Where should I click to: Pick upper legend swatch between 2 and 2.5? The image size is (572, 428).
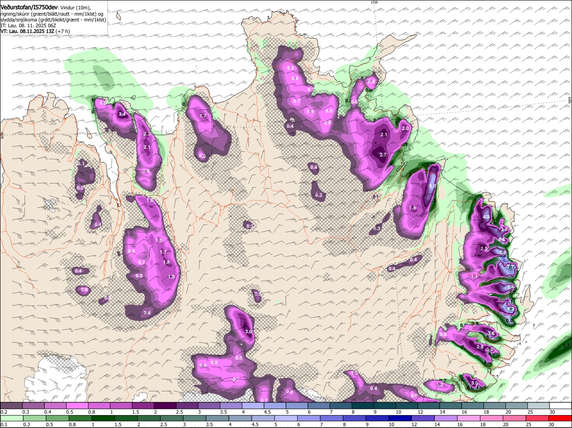(x=165, y=406)
